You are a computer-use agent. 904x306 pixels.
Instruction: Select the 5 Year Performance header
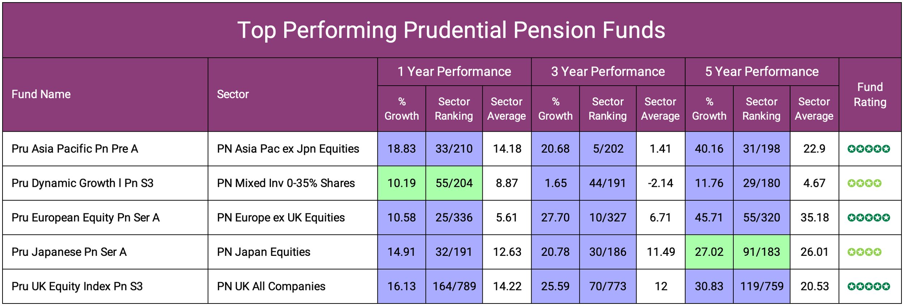click(x=762, y=71)
